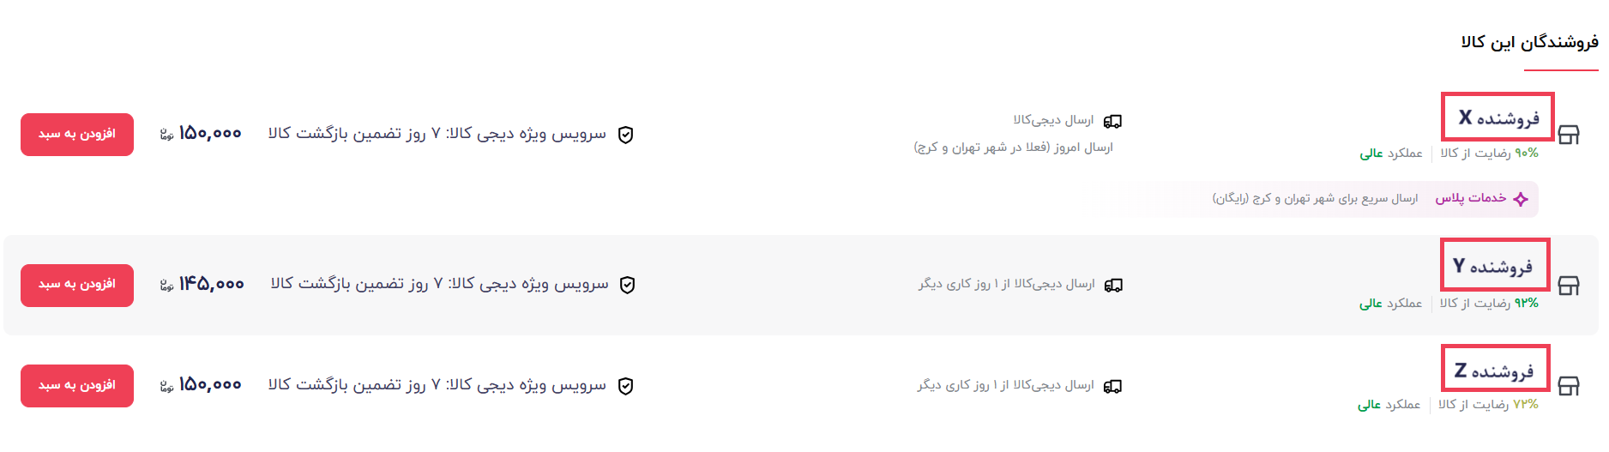Click the store icon beside seller Y
1609x452 pixels.
[x=1569, y=286]
